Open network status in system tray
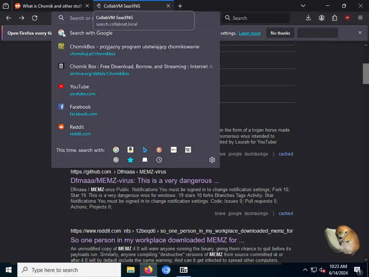Screen dimensions: 369x277 click(314, 270)
